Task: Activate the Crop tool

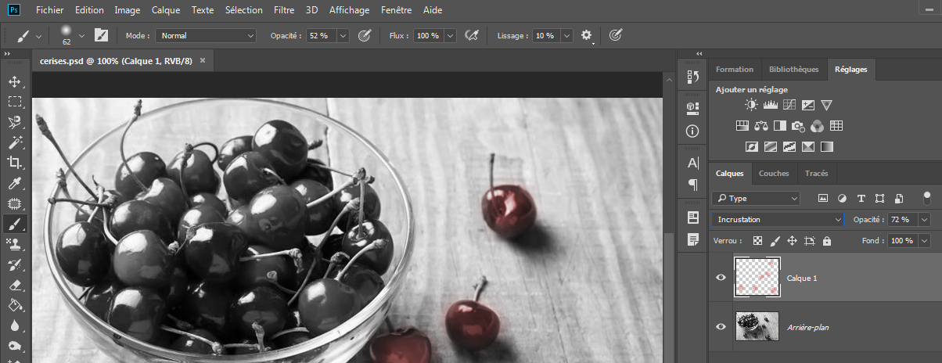Action: point(14,163)
